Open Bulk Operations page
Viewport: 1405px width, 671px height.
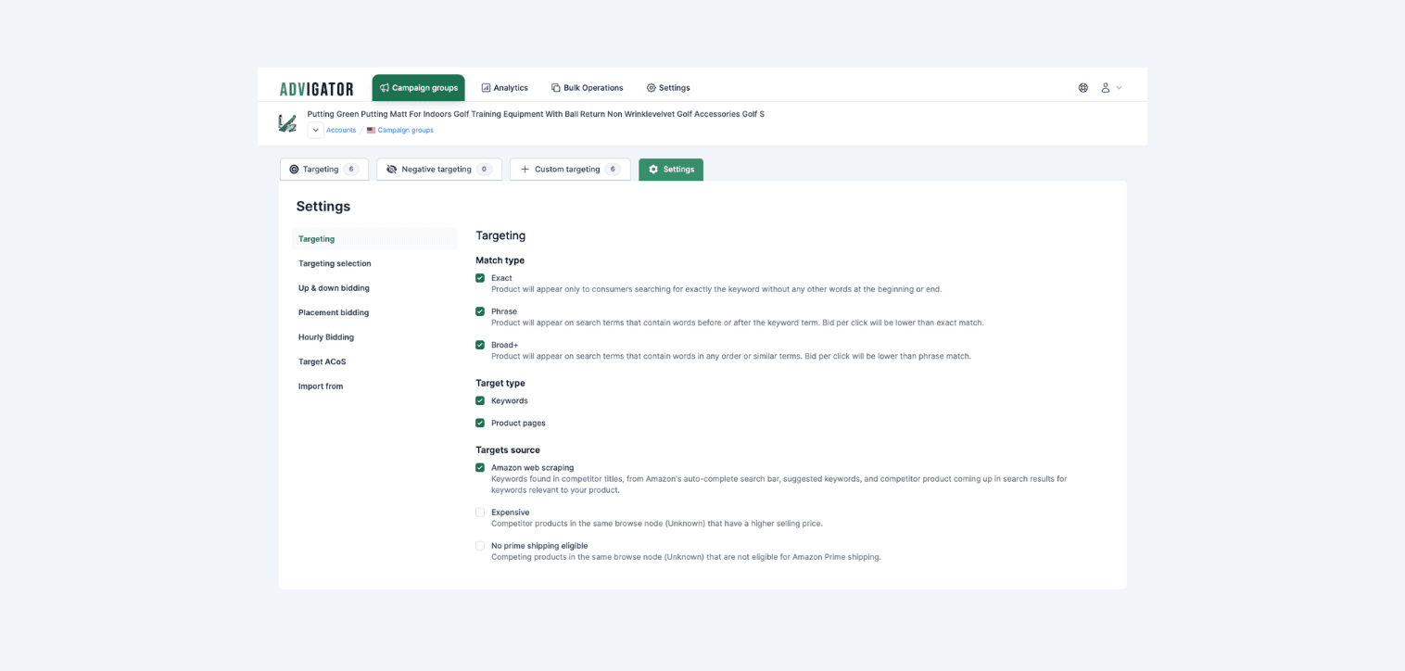pyautogui.click(x=587, y=88)
